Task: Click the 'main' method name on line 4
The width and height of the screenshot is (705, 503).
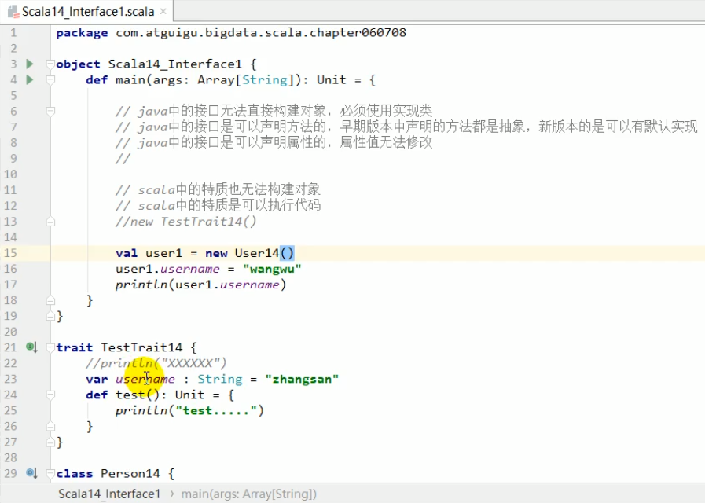Action: point(130,79)
